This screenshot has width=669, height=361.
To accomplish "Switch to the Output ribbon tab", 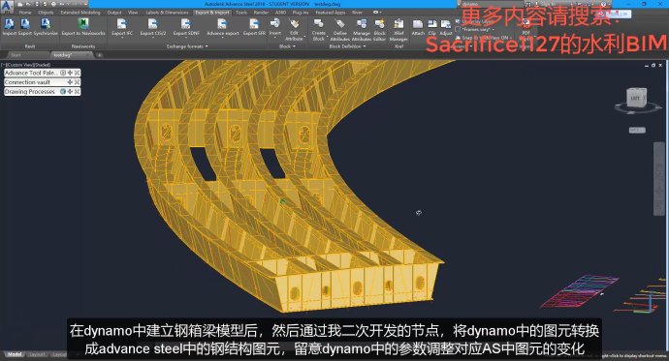I will (x=114, y=13).
